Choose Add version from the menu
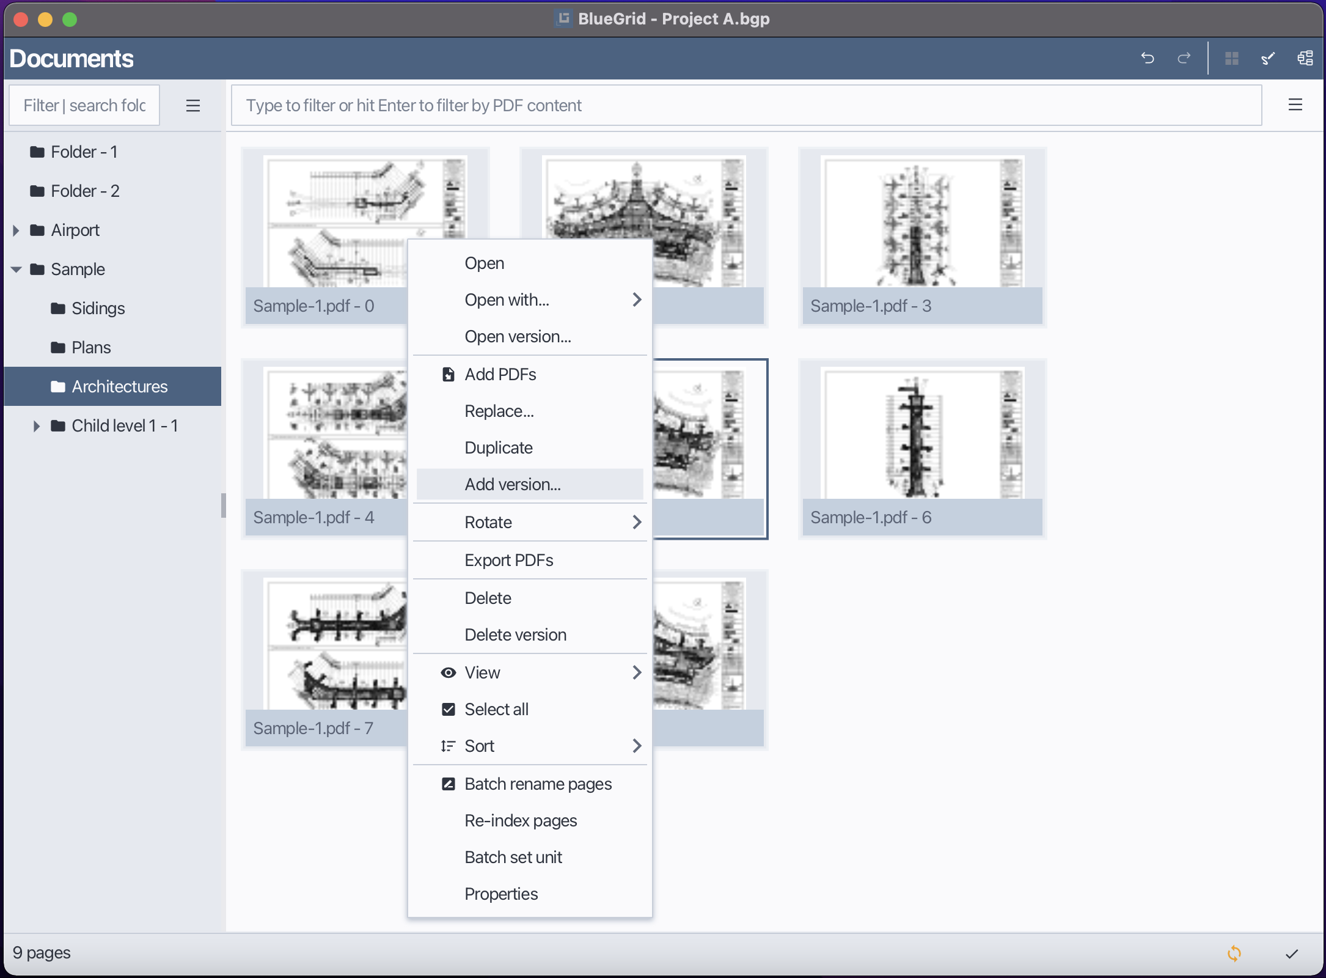This screenshot has width=1326, height=978. (513, 483)
